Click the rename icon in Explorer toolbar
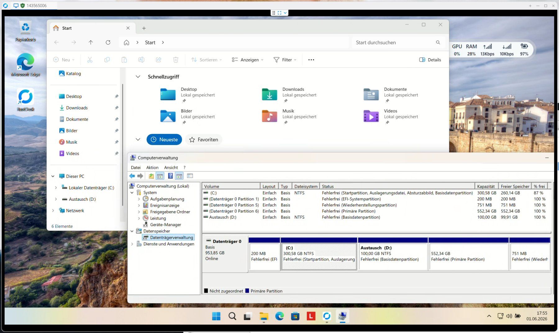 141,60
